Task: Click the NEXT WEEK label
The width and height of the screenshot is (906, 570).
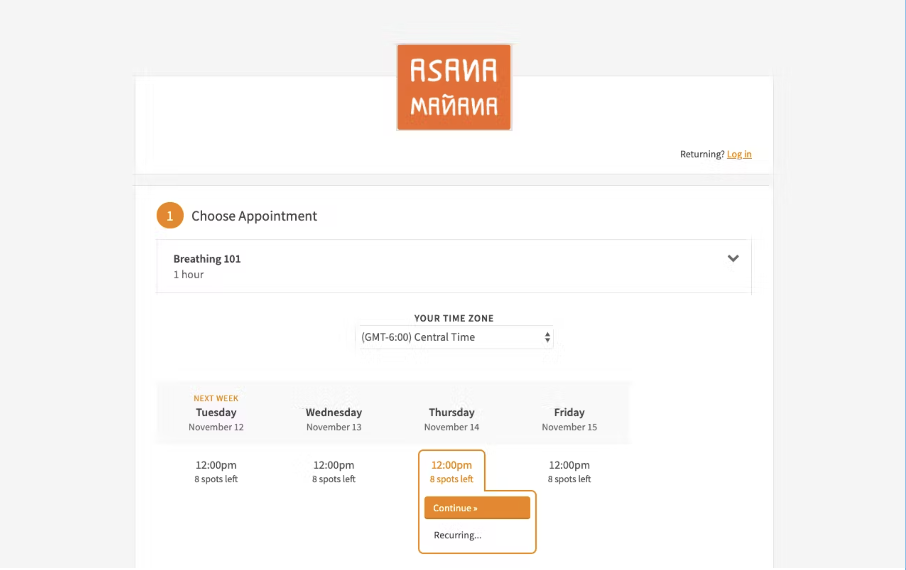Action: point(216,398)
